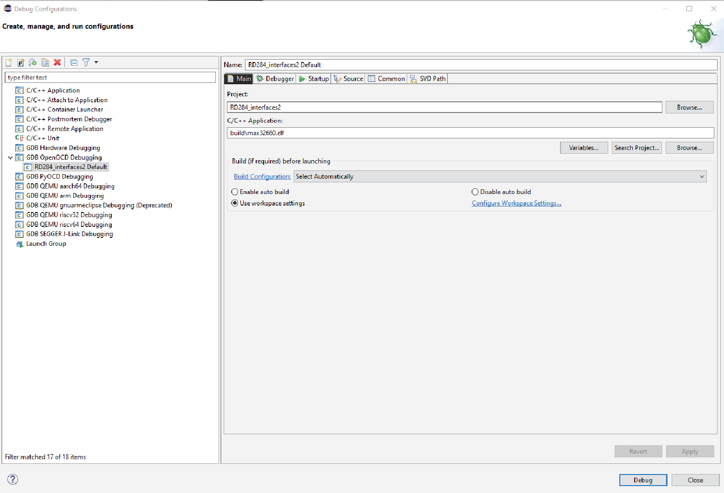The width and height of the screenshot is (724, 493).
Task: Collapse the GDB OpenOCD Debugging node
Action: (10, 158)
